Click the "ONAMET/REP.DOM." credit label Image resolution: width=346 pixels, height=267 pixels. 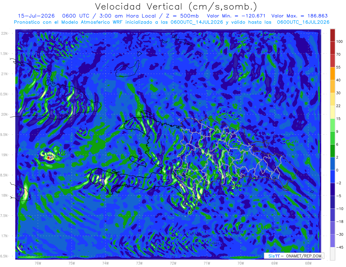coord(304,256)
